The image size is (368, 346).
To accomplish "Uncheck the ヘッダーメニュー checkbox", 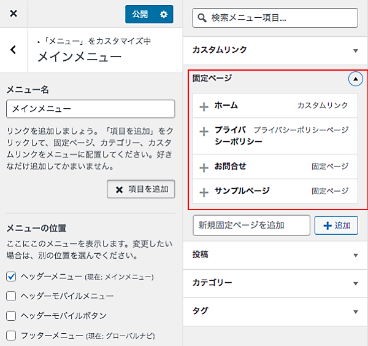I will (x=11, y=277).
